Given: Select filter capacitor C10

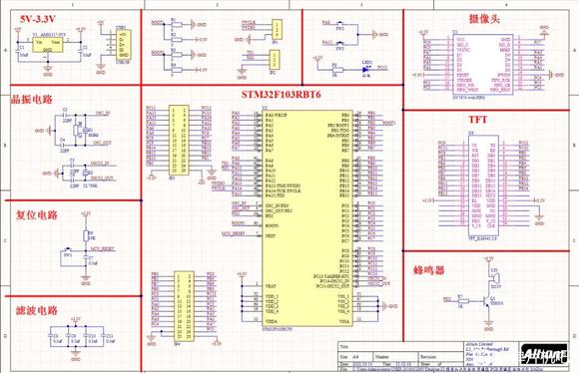Looking at the screenshot, I should (86, 336).
